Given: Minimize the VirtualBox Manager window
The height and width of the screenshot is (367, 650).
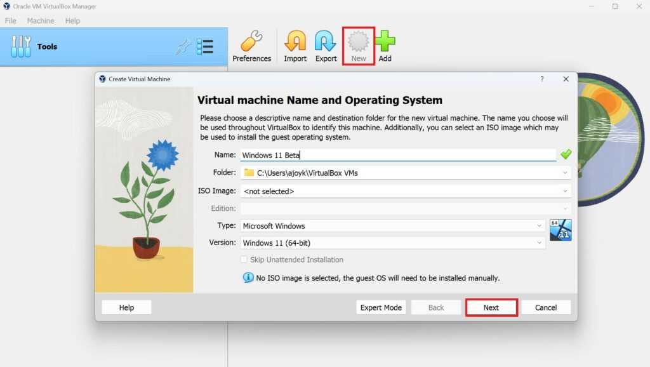Looking at the screenshot, I should (x=592, y=6).
